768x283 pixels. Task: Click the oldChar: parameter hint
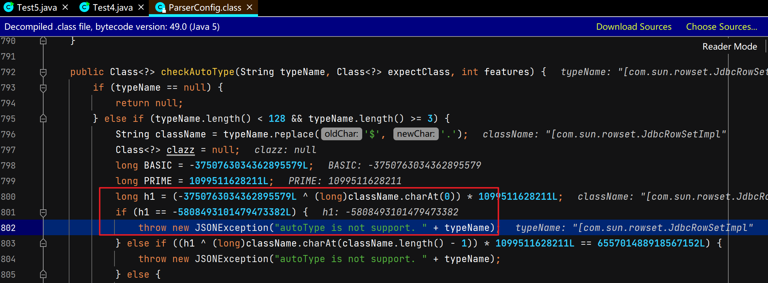pyautogui.click(x=341, y=134)
